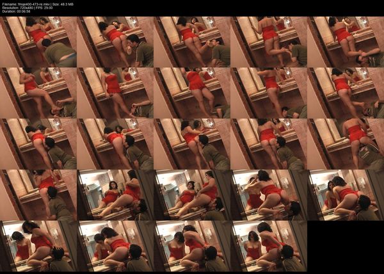The height and width of the screenshot is (274, 384).
Task: Click the last thumbnail in the third row
Action: click(346, 144)
